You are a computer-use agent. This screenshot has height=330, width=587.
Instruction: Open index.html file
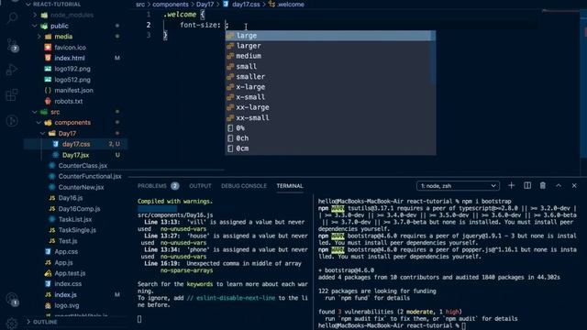click(70, 58)
